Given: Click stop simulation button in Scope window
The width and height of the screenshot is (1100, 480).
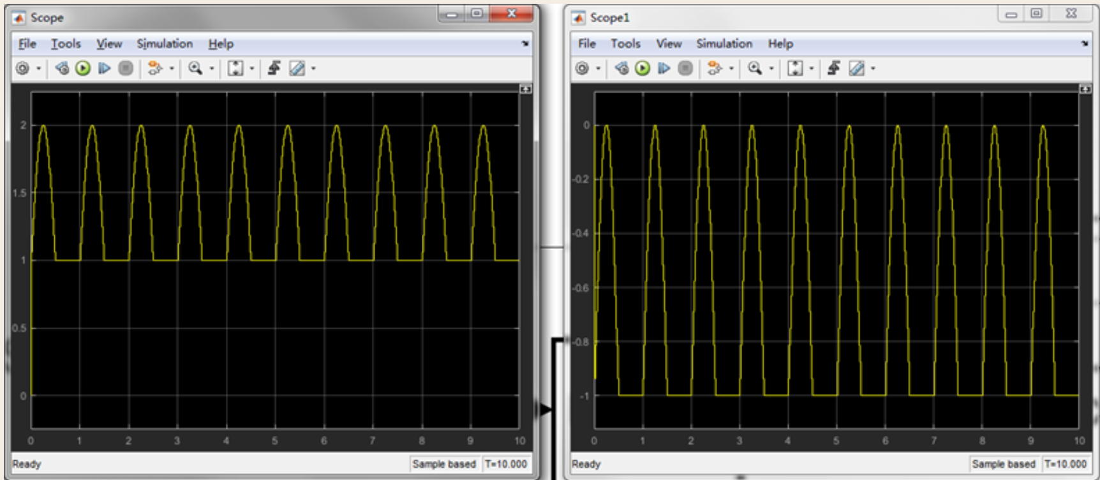Looking at the screenshot, I should 126,68.
